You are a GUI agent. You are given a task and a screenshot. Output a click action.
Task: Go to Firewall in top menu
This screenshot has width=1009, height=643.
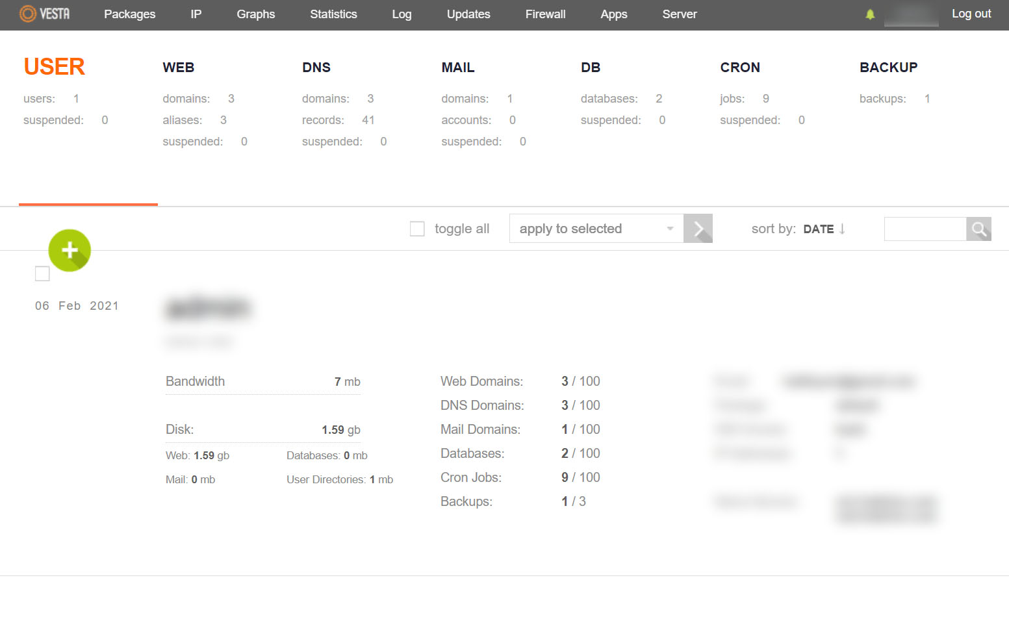[x=545, y=14]
